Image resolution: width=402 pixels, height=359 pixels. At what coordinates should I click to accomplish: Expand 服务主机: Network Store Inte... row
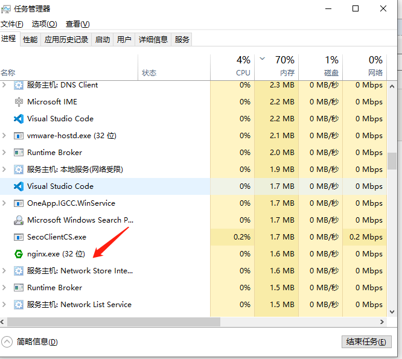pyautogui.click(x=4, y=270)
